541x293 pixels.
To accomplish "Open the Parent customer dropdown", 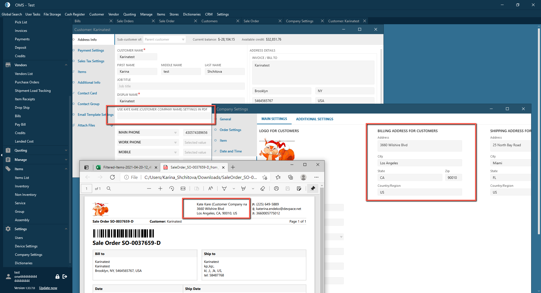I will (183, 39).
